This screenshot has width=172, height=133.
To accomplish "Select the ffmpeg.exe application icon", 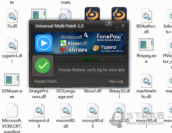I will pyautogui.click(x=146, y=44).
